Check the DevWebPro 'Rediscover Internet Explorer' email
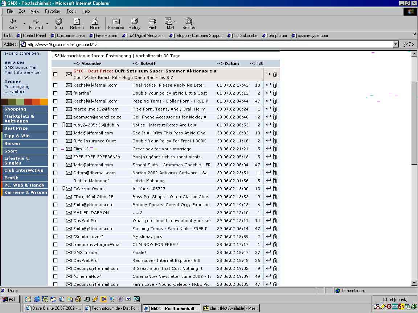Viewport: 418px width, 313px height. 55,260
